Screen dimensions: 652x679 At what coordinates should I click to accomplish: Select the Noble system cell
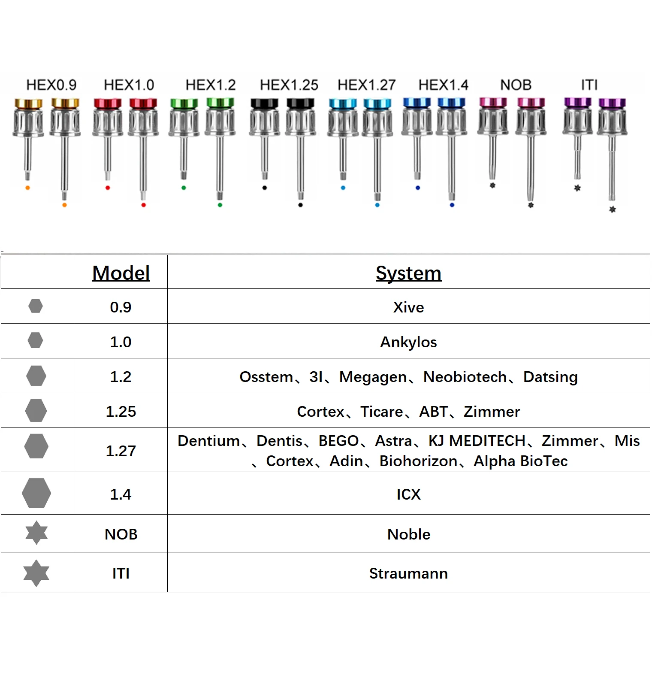point(409,533)
